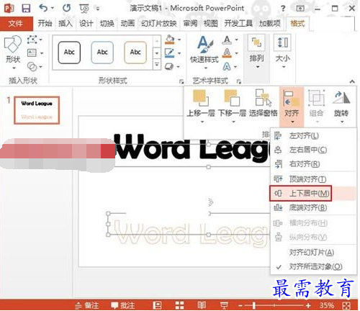Switch to Reading view icon
The height and width of the screenshot is (311, 360).
tap(202, 305)
